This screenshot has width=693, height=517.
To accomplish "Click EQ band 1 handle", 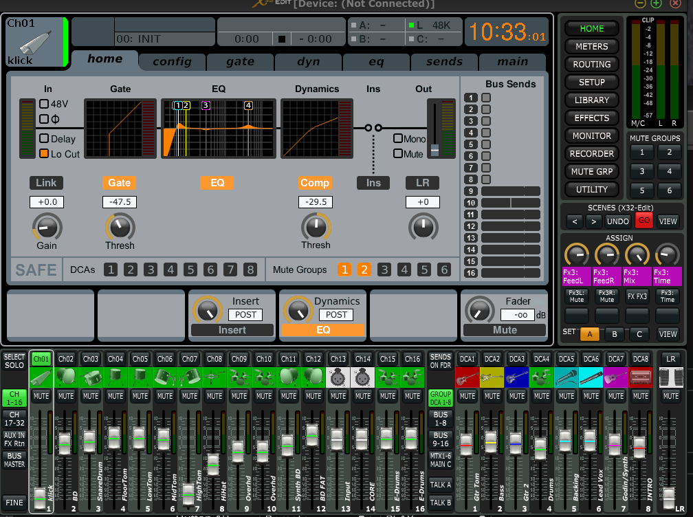I will [177, 105].
